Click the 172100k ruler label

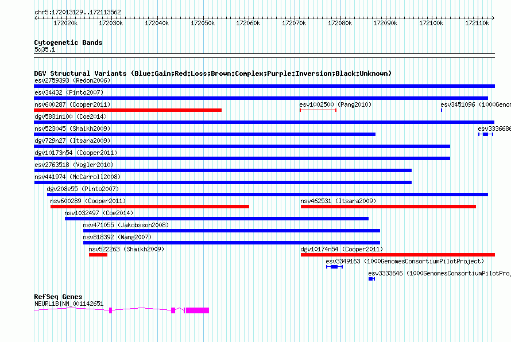[431, 23]
